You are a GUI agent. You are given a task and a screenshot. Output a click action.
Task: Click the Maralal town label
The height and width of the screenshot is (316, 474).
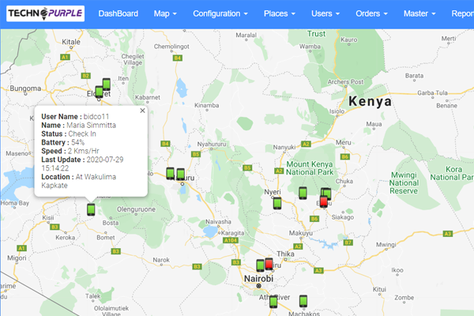[246, 35]
